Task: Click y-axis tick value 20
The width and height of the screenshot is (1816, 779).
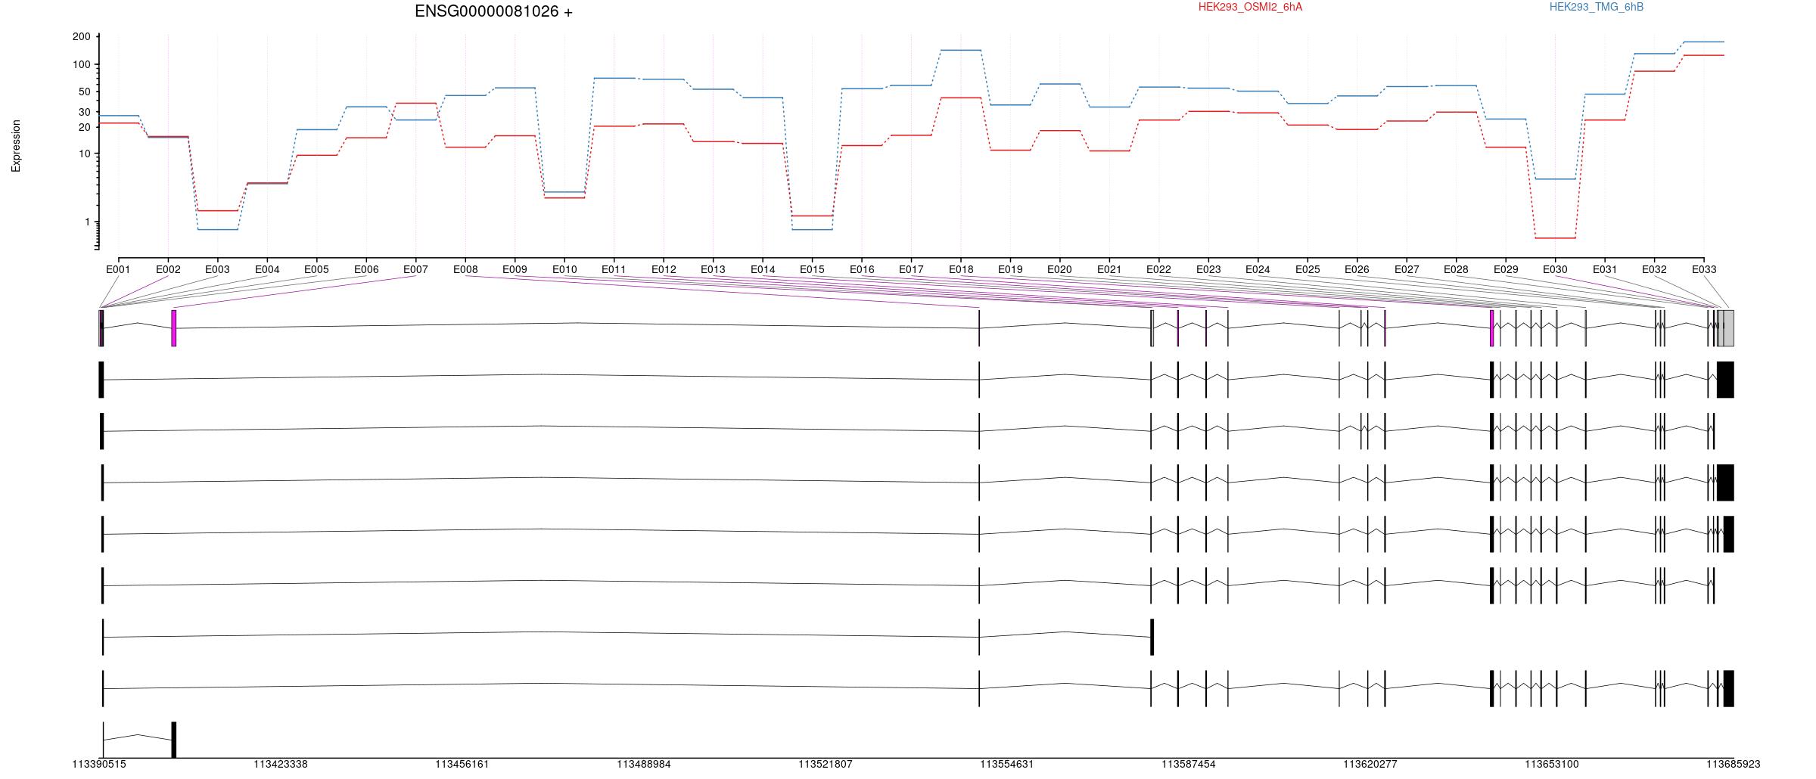Action: coord(85,127)
